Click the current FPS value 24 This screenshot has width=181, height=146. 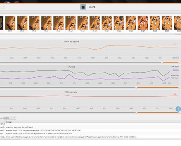point(176,44)
